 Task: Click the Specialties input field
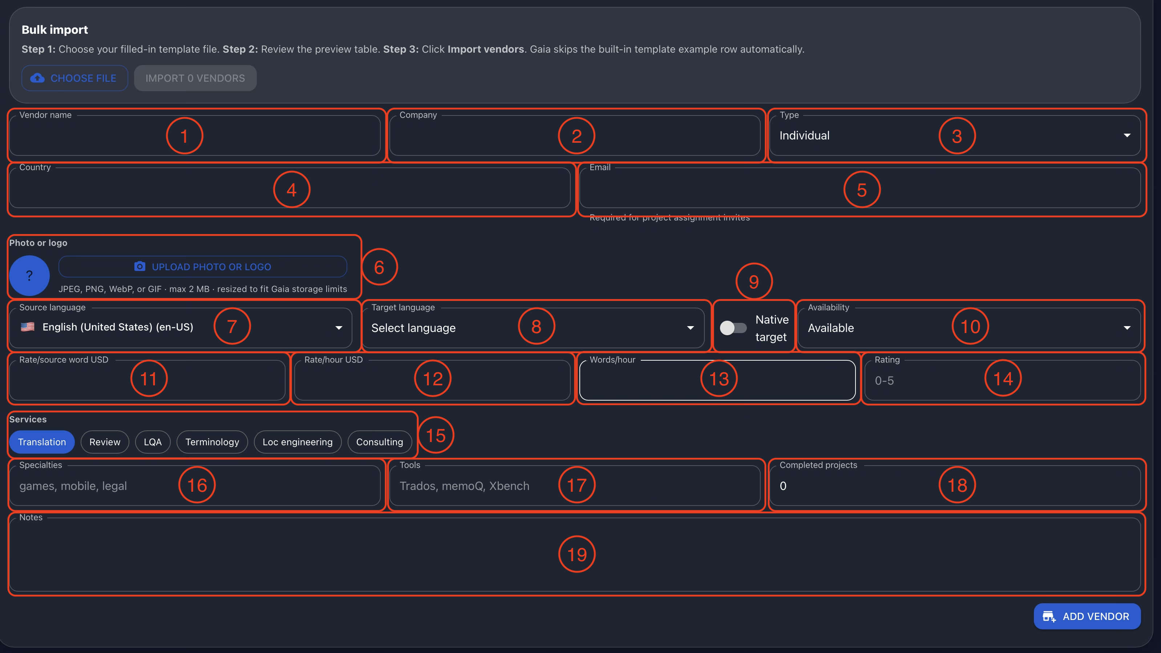click(195, 485)
